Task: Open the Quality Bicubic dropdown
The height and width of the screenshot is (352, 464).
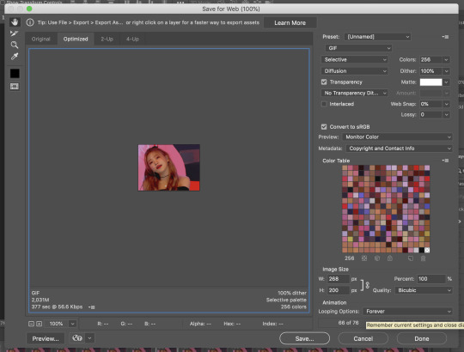Action: coord(424,290)
